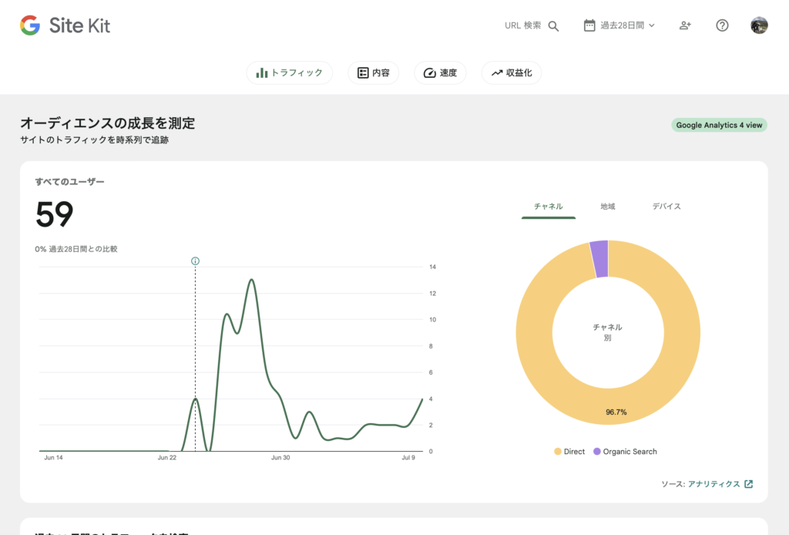Switch to the チャネル tab
789x535 pixels.
coord(549,207)
